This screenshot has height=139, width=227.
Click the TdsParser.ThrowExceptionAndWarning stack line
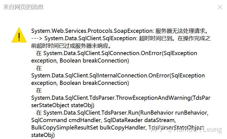tap(121, 98)
